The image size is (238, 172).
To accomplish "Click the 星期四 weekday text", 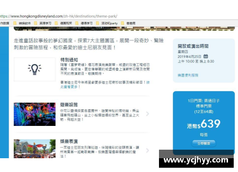I will coord(183,52).
